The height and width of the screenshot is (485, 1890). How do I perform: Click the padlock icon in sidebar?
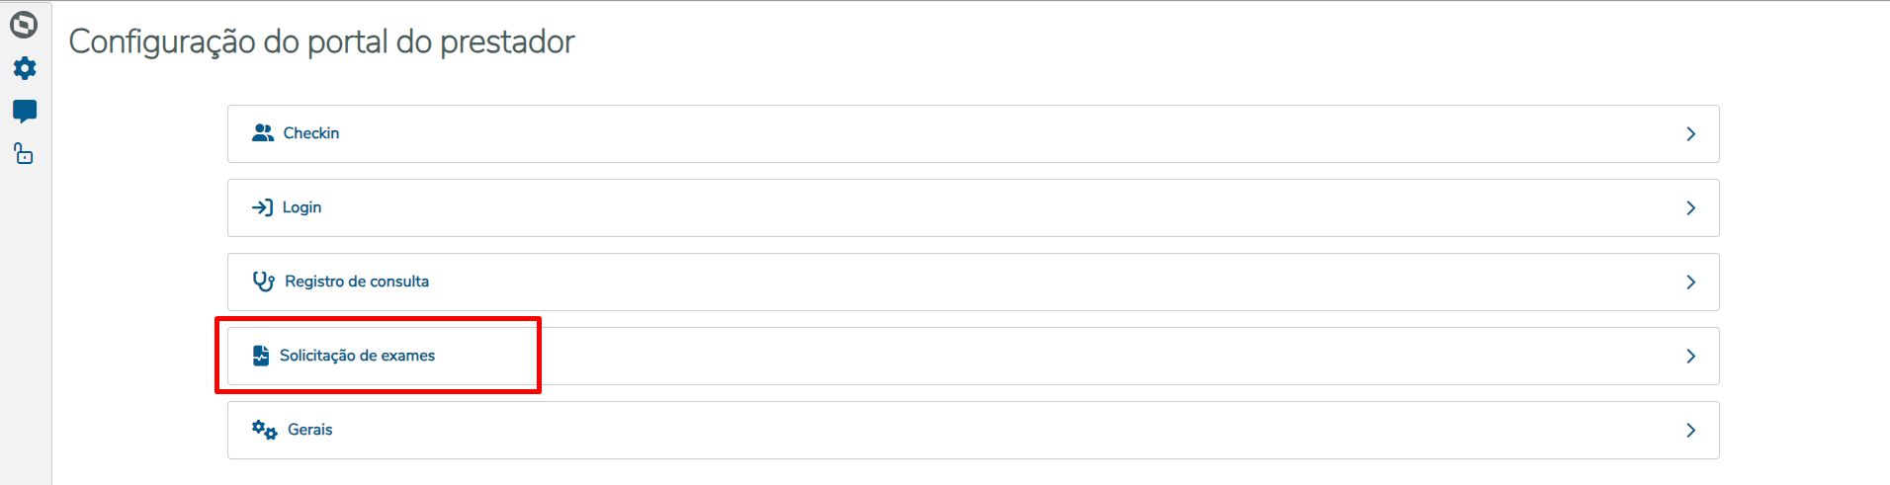pyautogui.click(x=24, y=154)
